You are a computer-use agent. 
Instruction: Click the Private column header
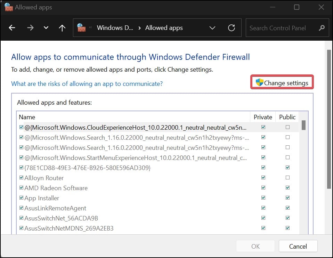(263, 117)
